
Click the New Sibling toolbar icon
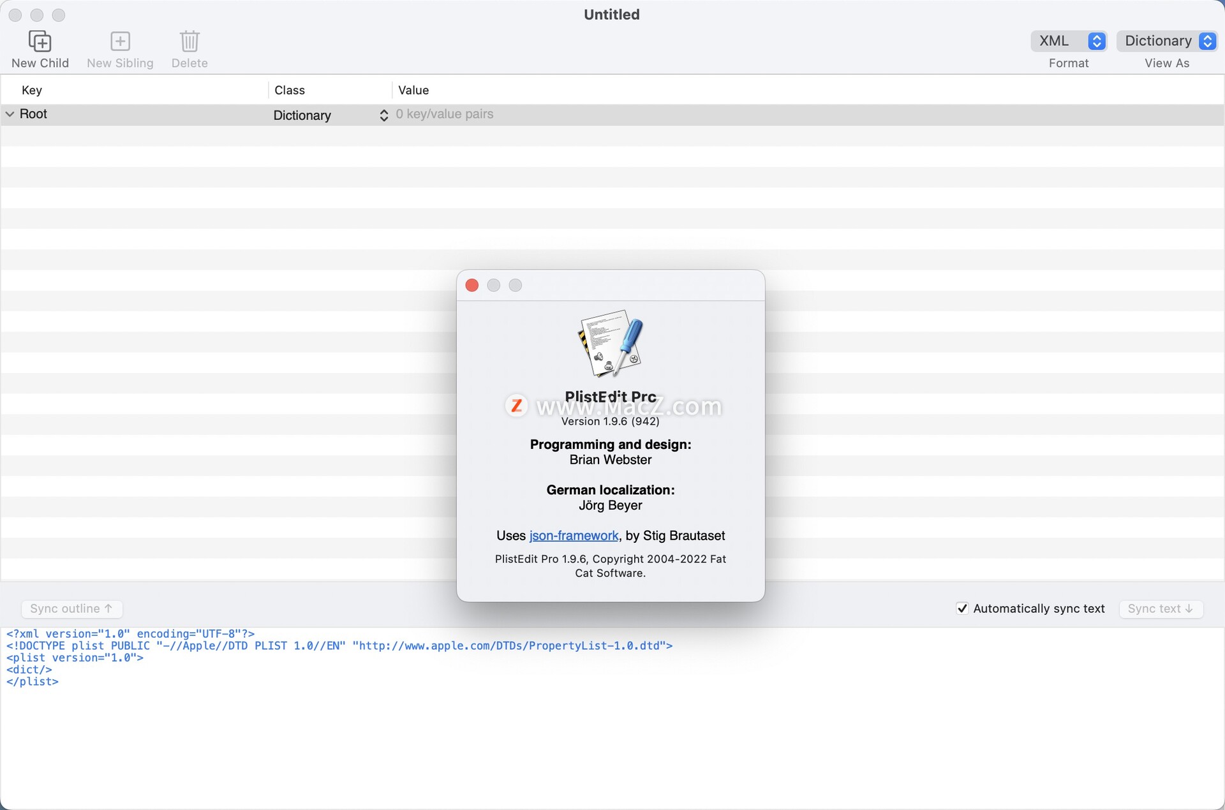pyautogui.click(x=120, y=41)
